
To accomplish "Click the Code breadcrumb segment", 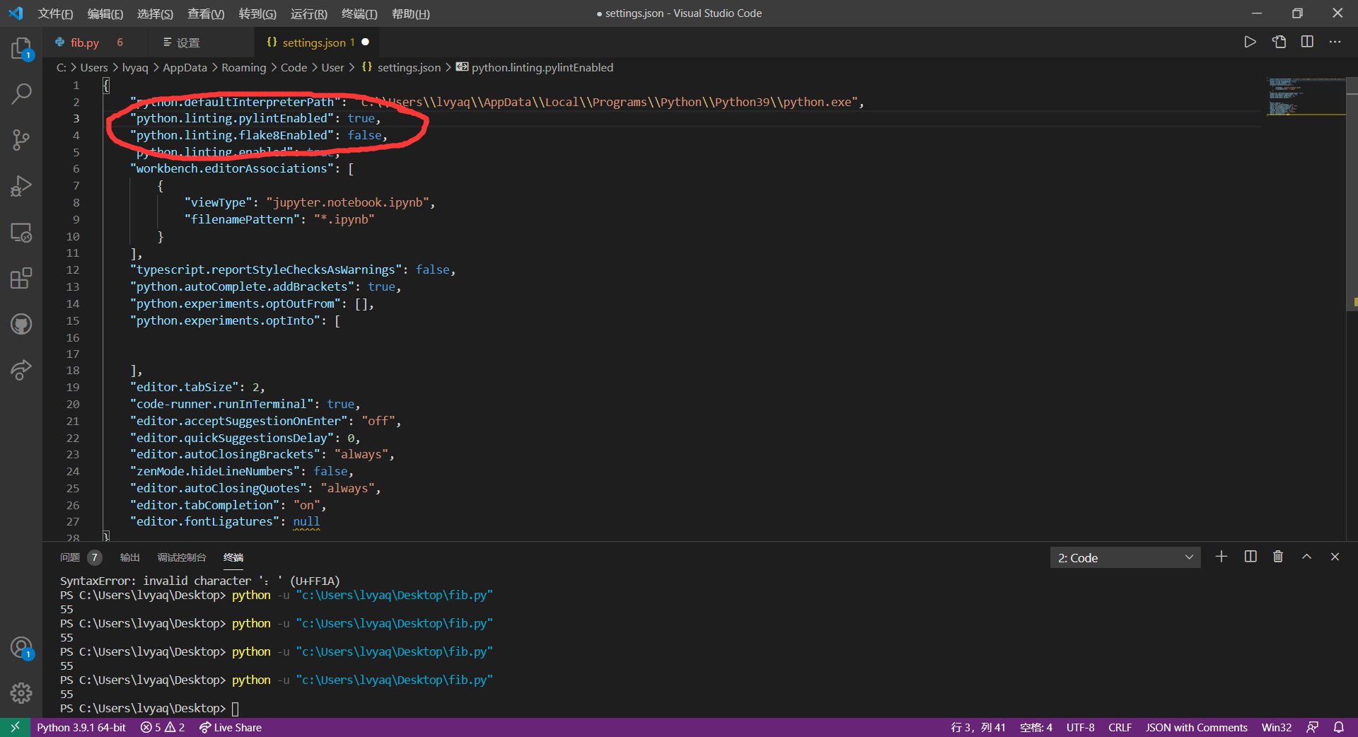I will click(x=294, y=67).
